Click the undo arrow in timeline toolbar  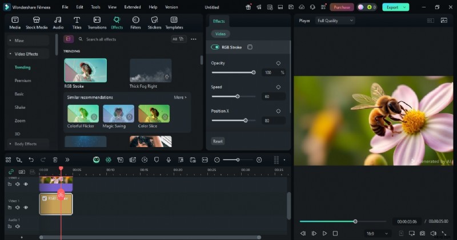31,160
